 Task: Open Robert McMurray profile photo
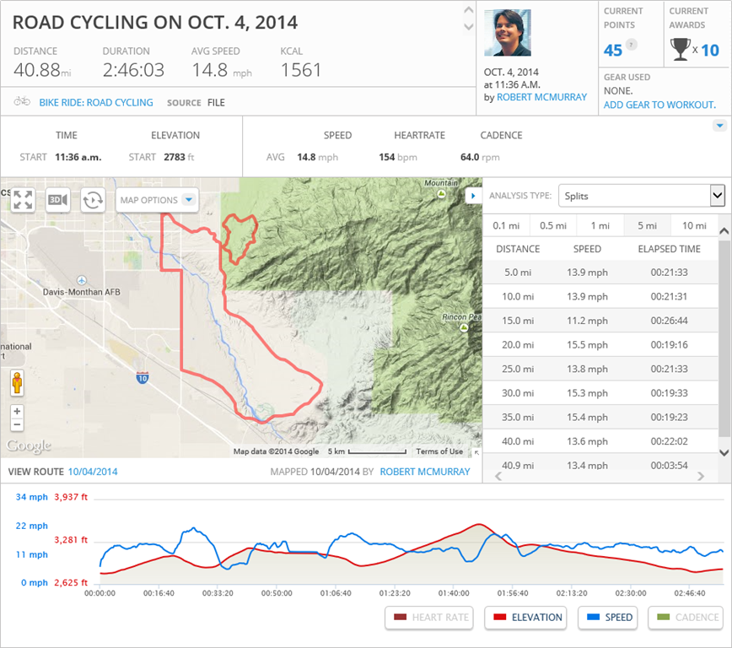(508, 33)
